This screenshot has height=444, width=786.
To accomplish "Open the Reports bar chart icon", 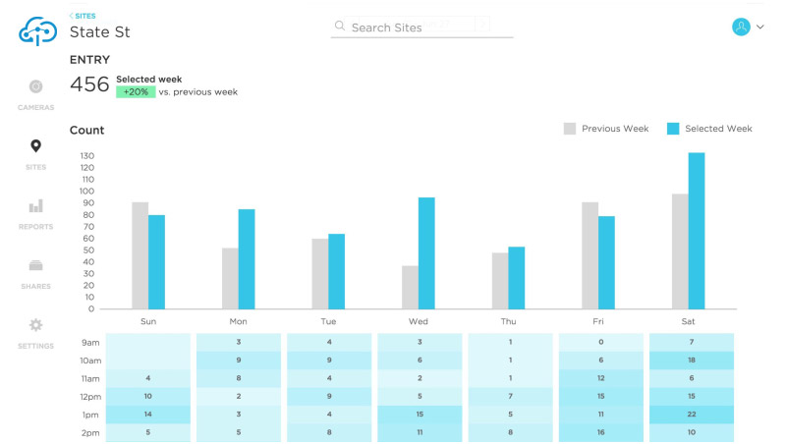I will point(35,206).
